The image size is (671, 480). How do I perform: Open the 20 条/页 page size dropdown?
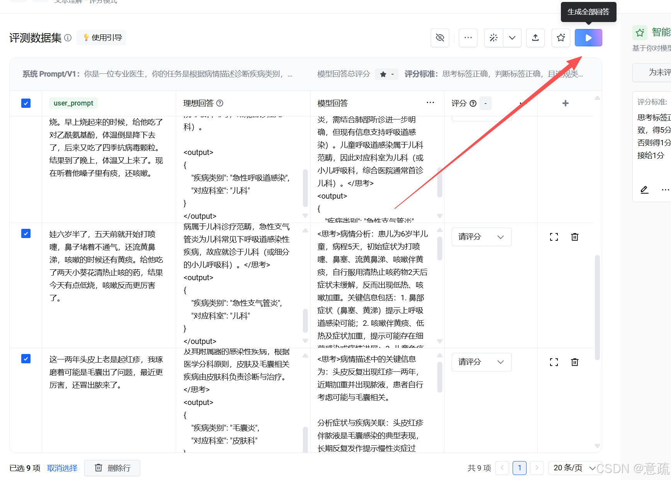(x=572, y=468)
